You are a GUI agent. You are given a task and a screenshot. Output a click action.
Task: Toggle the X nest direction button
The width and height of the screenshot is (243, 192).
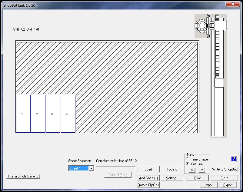click(x=192, y=170)
